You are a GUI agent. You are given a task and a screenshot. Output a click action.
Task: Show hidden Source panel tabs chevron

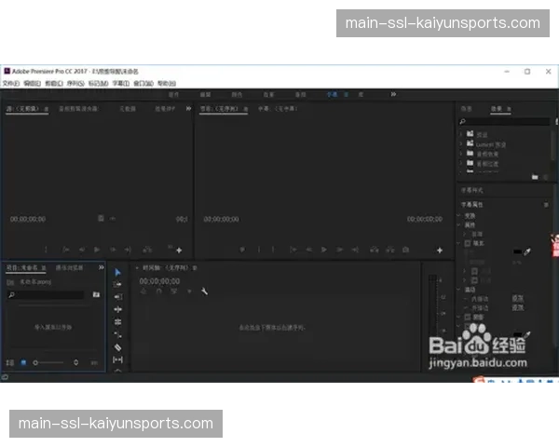(188, 108)
